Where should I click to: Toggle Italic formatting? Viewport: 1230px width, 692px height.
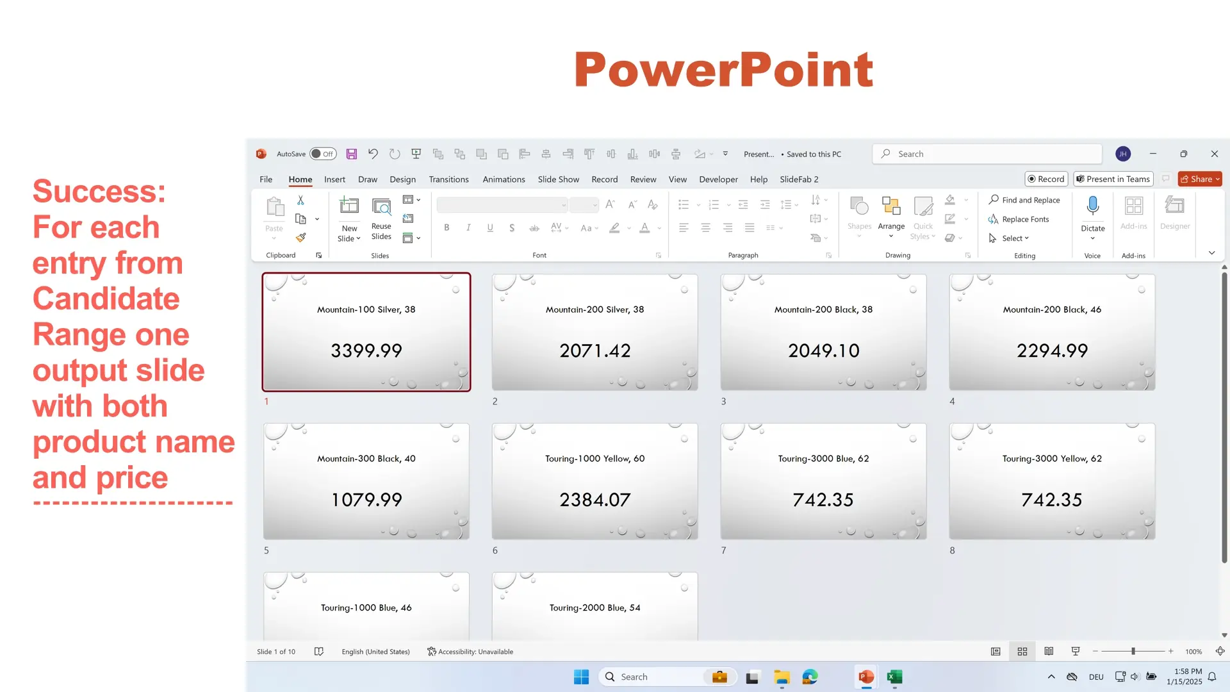[x=468, y=228]
